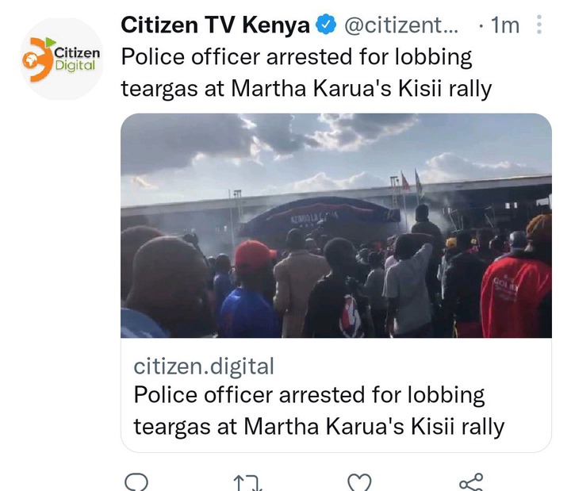Click the orange Citizen logo emblem
571x491 pixels.
38,59
